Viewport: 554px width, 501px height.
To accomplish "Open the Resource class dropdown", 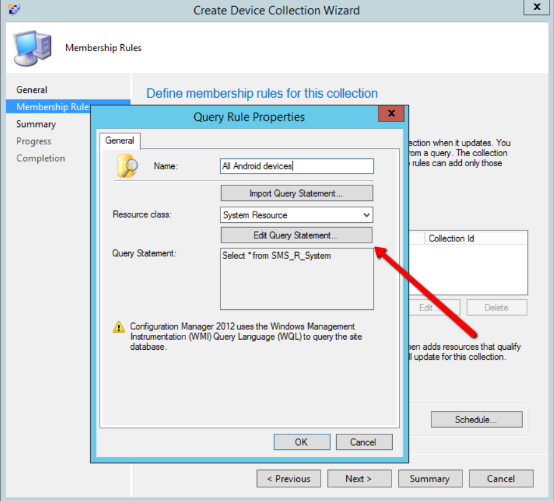I will coord(365,215).
